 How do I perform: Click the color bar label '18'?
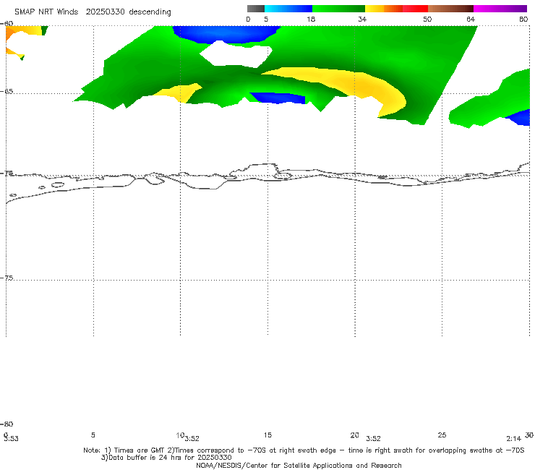(x=310, y=20)
